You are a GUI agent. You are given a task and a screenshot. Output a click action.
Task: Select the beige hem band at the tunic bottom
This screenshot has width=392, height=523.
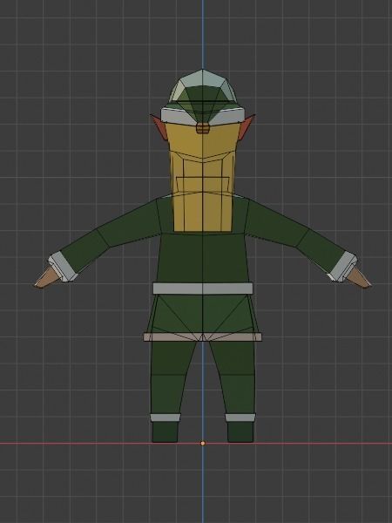point(203,336)
